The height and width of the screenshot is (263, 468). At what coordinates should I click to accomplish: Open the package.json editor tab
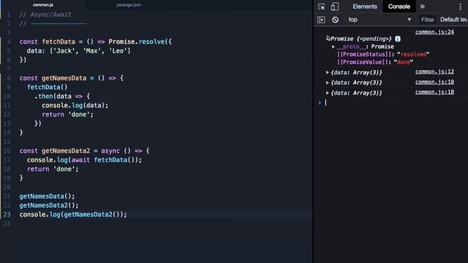[129, 5]
